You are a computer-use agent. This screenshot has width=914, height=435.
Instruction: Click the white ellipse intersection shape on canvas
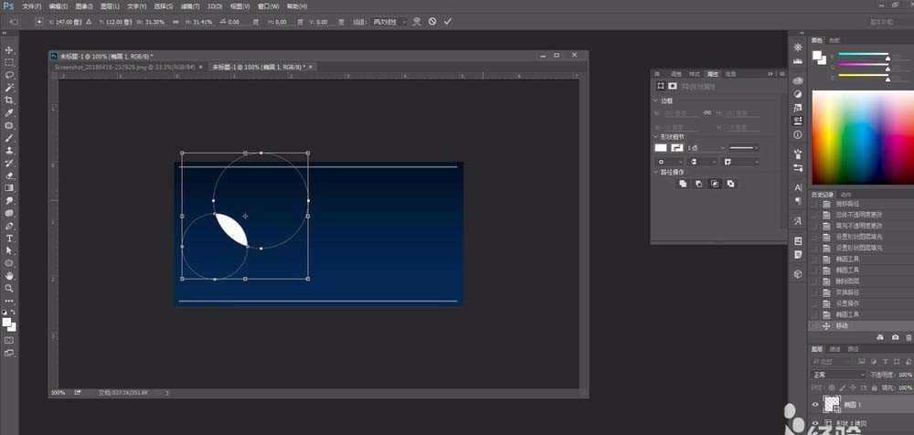coord(231,229)
